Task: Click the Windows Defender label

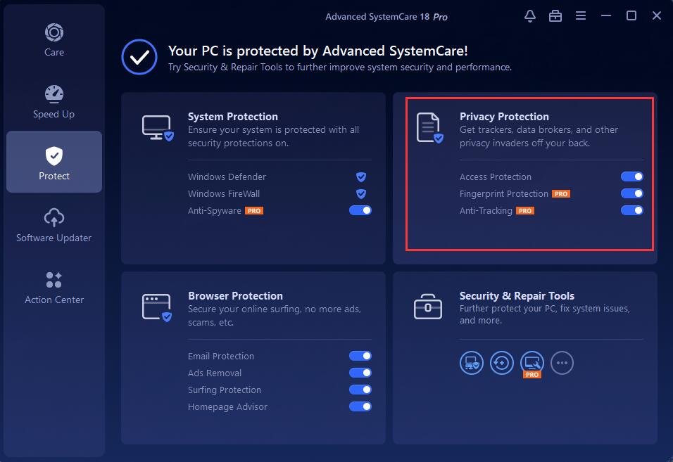Action: tap(227, 177)
